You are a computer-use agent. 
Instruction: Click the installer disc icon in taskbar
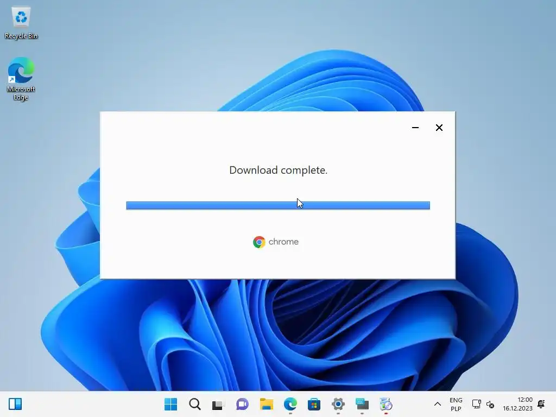click(386, 404)
